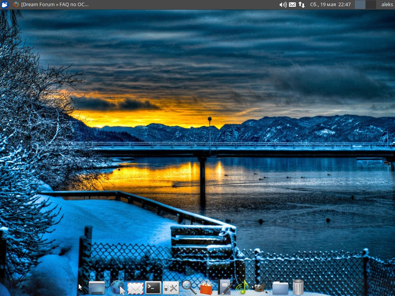Open the terminal emulator in the dock

click(153, 288)
